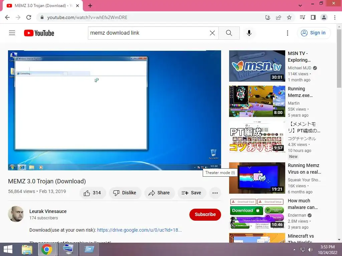The width and height of the screenshot is (342, 256).
Task: Open the Running Memz Virus on a real title
Action: pos(304,169)
